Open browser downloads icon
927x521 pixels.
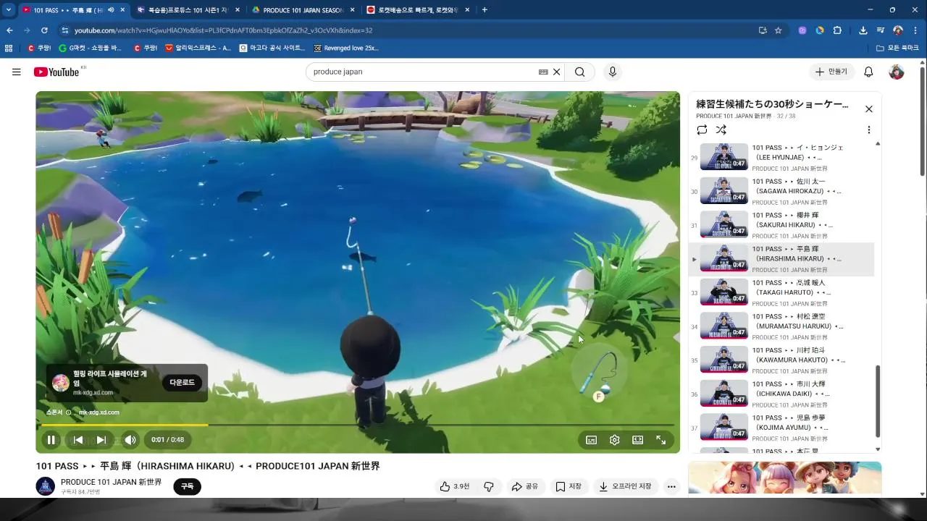point(863,30)
